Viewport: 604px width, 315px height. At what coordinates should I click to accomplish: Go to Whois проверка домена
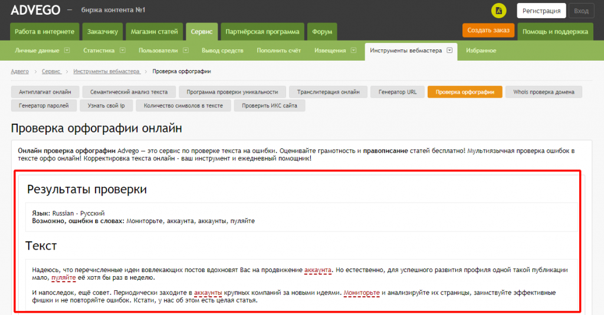tap(544, 92)
